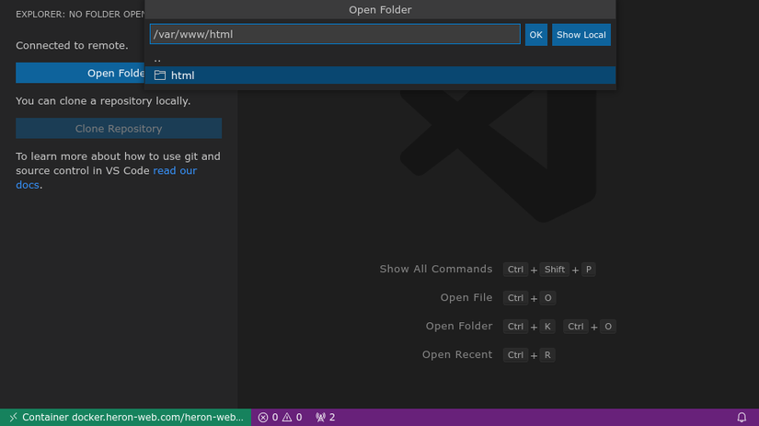Screen dimensions: 759x426
Task: Follow the 'read our docs' link
Action: (174, 171)
